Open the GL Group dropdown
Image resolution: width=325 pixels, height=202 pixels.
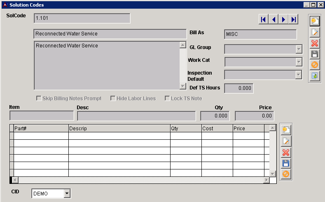(299, 49)
